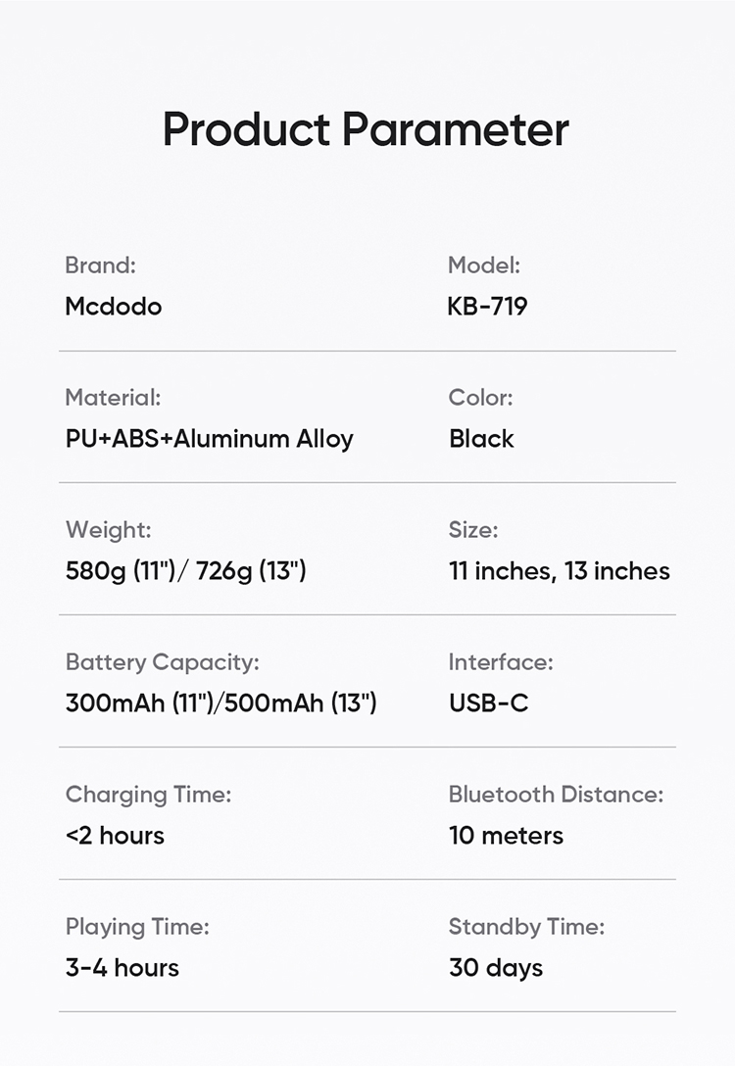Screen dimensions: 735x1066
Task: Select PU+ABS+Aluminum Alloy text
Action: [209, 439]
